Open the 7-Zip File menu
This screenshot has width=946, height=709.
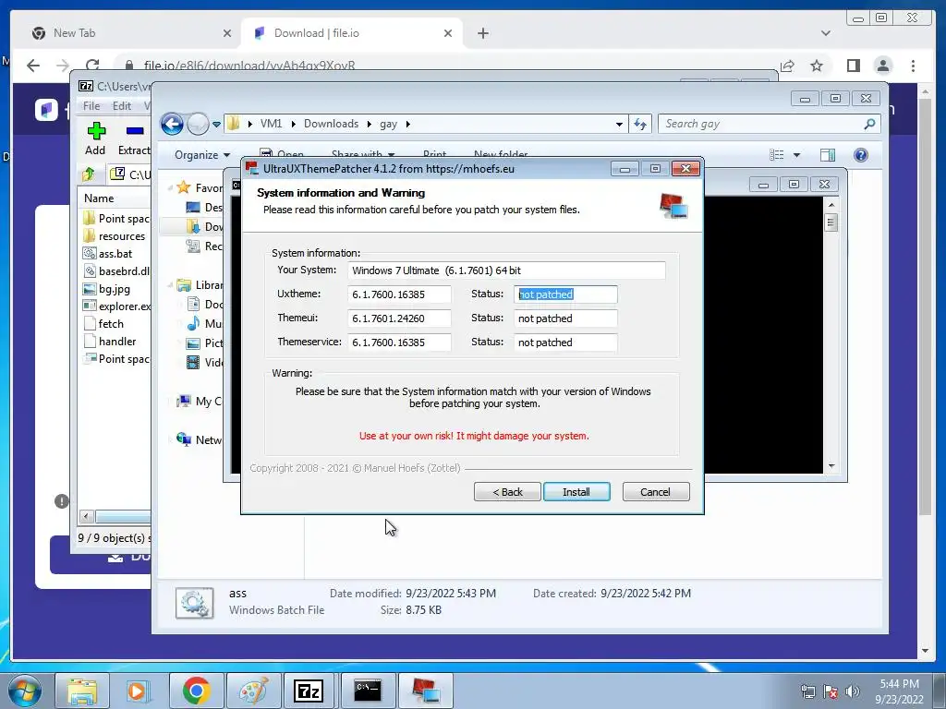91,105
